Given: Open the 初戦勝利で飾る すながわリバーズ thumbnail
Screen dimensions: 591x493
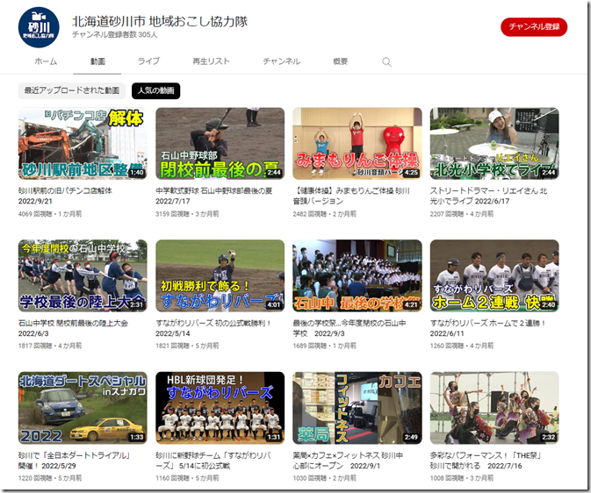Looking at the screenshot, I should (220, 275).
